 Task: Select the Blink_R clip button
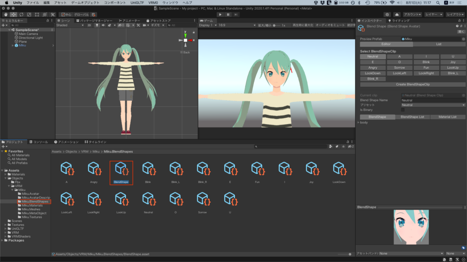(x=373, y=79)
